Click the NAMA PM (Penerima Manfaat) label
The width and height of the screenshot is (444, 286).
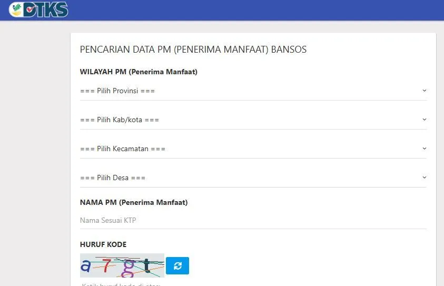[134, 202]
